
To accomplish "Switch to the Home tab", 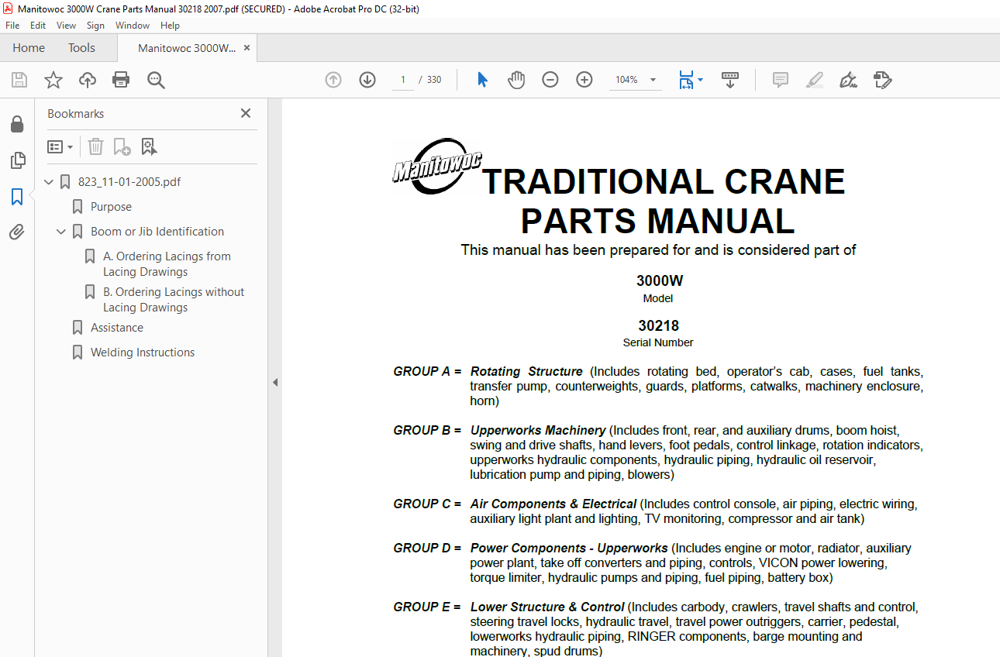I will click(29, 48).
